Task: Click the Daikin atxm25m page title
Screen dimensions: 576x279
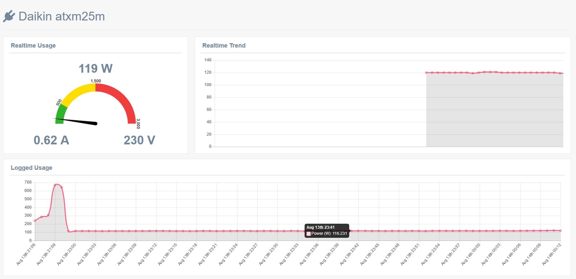Action: click(x=62, y=16)
